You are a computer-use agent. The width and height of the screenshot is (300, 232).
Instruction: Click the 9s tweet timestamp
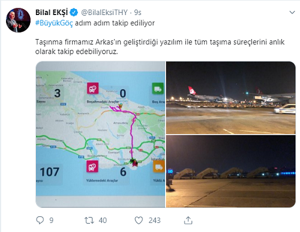[137, 13]
